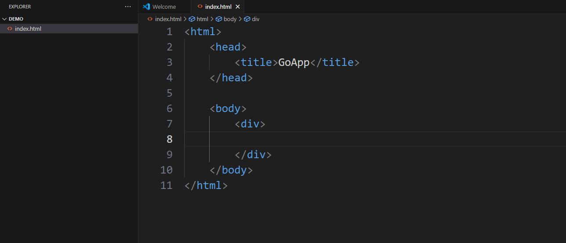Screen dimensions: 566x243
Task: Select the index.html editor tab
Action: pyautogui.click(x=218, y=7)
